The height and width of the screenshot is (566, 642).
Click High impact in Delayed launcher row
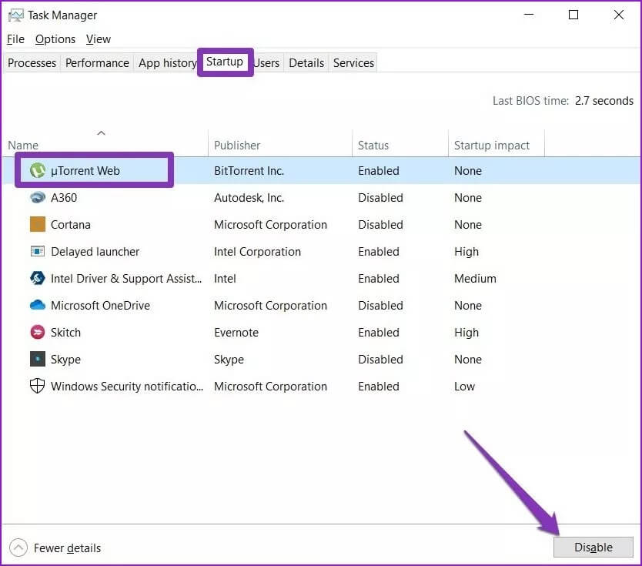pos(466,252)
